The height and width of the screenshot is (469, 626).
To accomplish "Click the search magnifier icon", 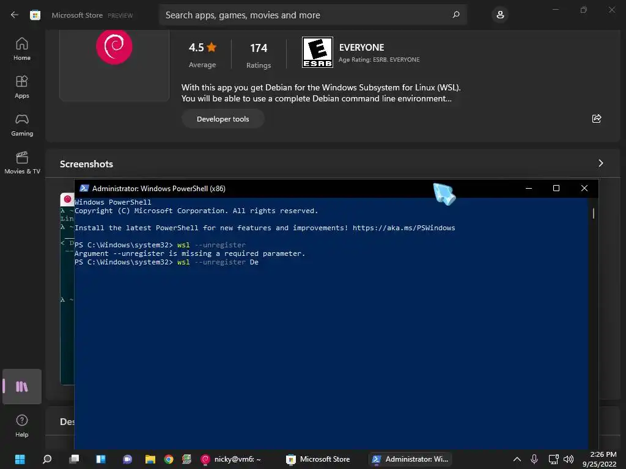I will pyautogui.click(x=456, y=15).
